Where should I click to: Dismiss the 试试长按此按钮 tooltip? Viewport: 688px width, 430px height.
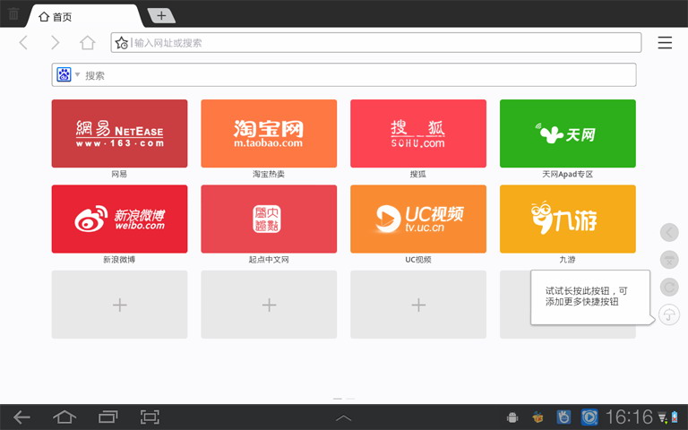click(590, 297)
